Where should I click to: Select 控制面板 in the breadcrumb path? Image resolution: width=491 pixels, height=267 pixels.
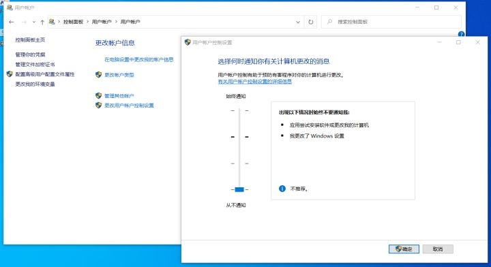pyautogui.click(x=73, y=22)
